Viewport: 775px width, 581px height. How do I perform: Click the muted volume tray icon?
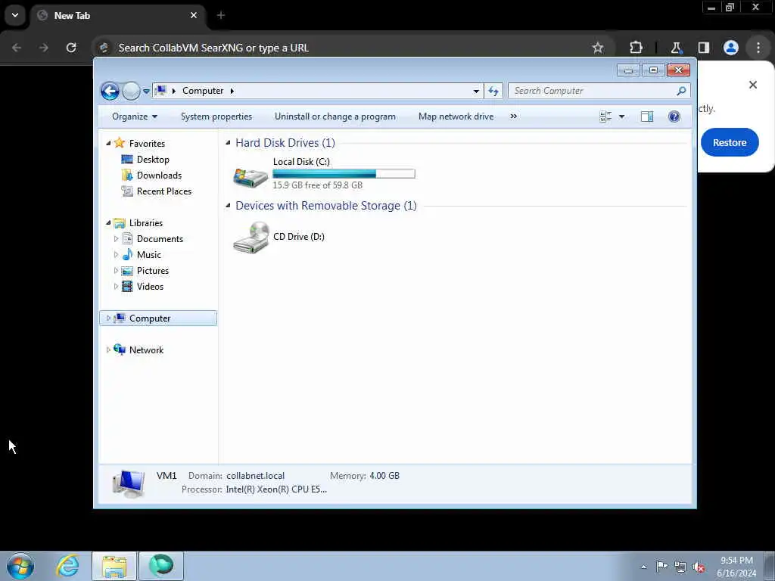pos(699,567)
